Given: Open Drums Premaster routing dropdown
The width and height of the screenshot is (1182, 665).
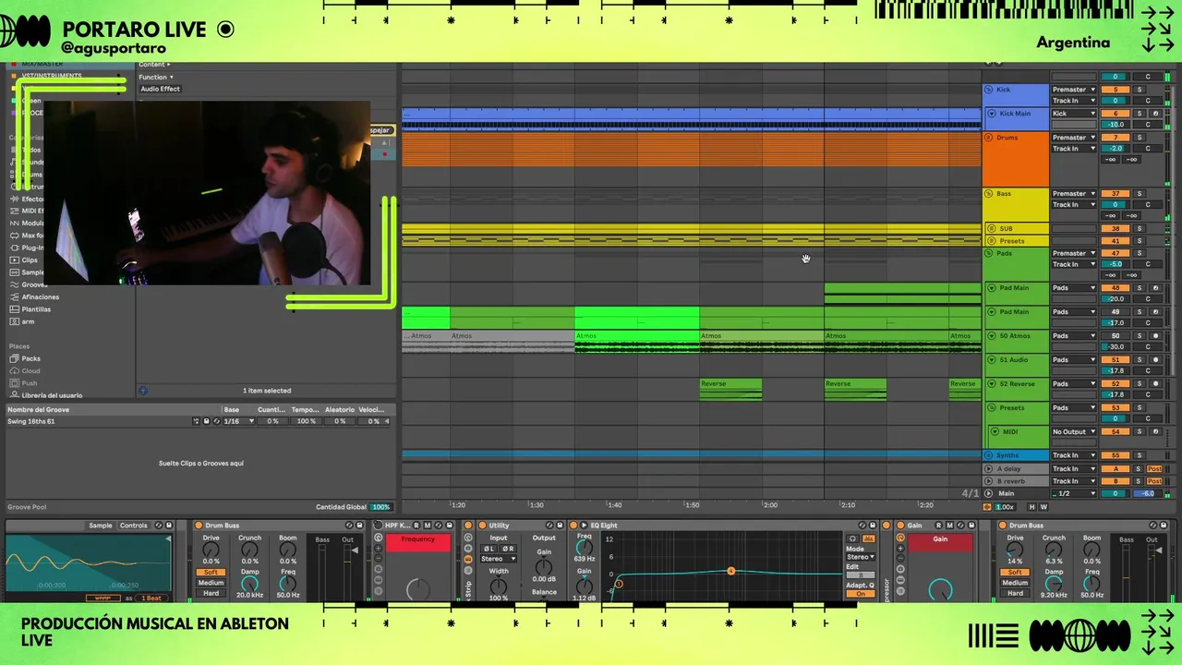Looking at the screenshot, I should (1074, 138).
